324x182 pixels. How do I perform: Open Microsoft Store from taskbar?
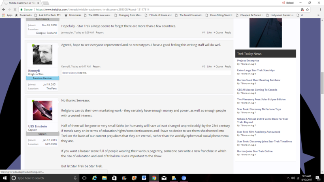click(x=114, y=178)
